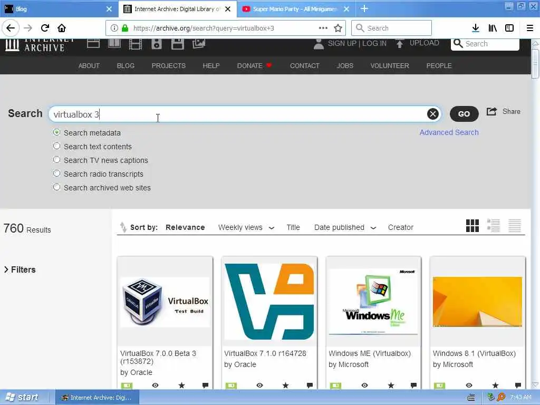Expand the Filters section
This screenshot has width=540, height=405.
point(20,269)
